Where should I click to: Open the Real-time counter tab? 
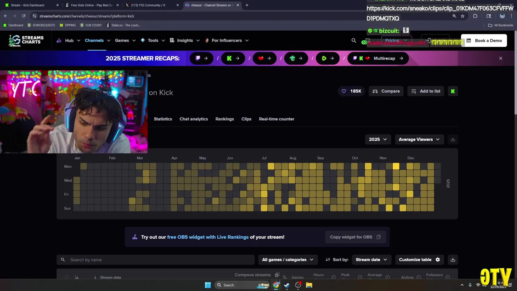(276, 119)
